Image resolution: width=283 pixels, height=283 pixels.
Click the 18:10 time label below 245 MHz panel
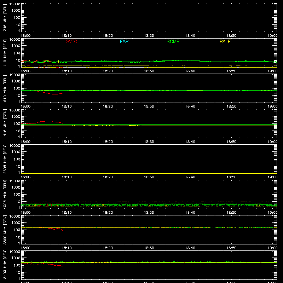click(x=67, y=36)
